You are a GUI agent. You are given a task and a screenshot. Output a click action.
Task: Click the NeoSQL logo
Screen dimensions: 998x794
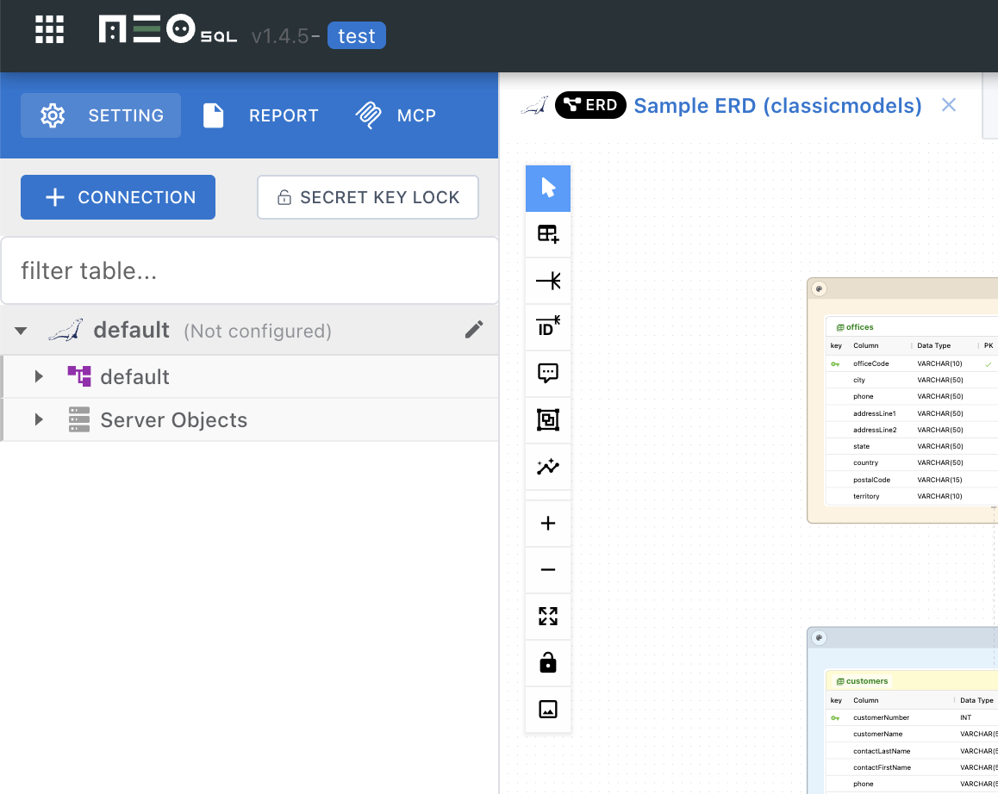click(x=168, y=29)
